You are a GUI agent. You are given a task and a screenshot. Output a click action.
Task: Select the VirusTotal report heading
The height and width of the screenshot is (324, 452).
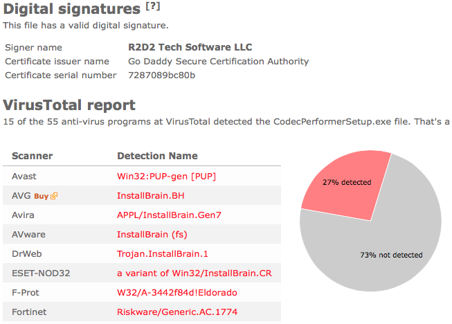coord(69,105)
